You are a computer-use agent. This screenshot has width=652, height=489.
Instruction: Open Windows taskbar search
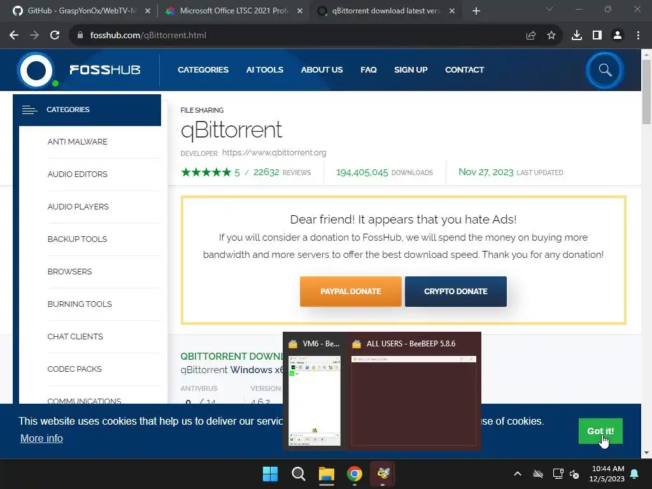(x=298, y=474)
